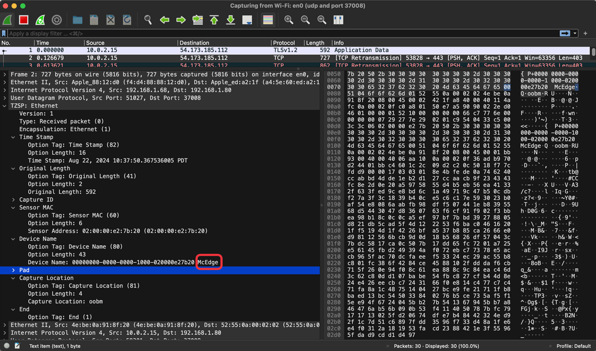Select packet 1 TLSv1.2 Application Data row

click(x=295, y=50)
